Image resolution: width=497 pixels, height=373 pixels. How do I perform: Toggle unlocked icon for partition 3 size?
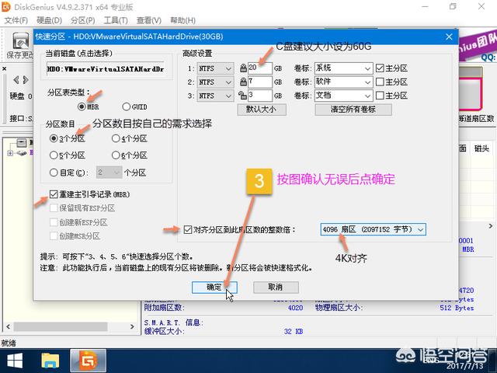[242, 95]
